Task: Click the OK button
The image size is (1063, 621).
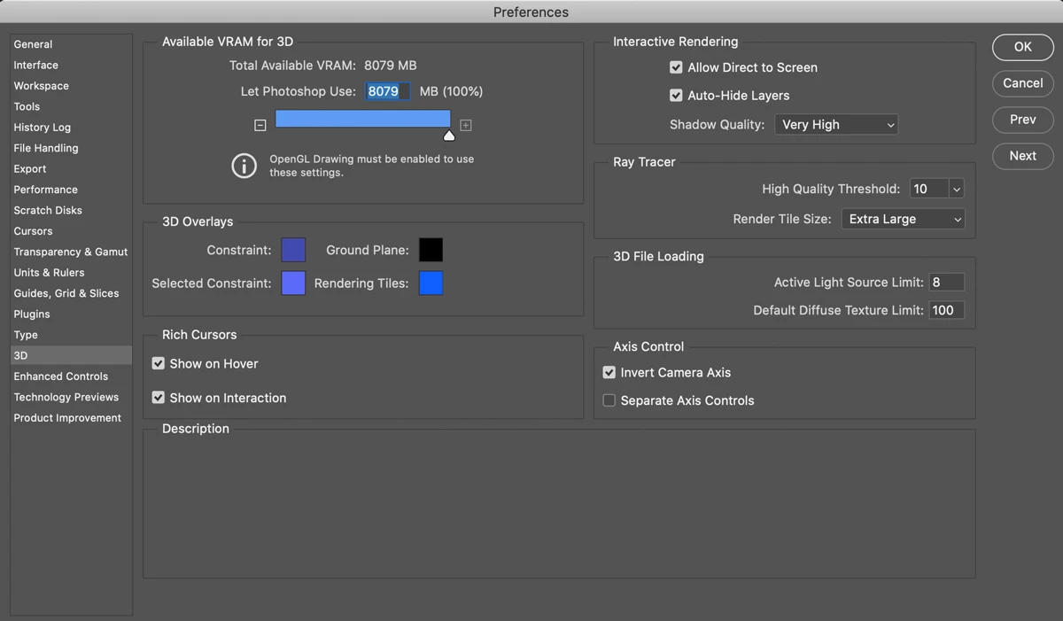Action: [x=1023, y=47]
